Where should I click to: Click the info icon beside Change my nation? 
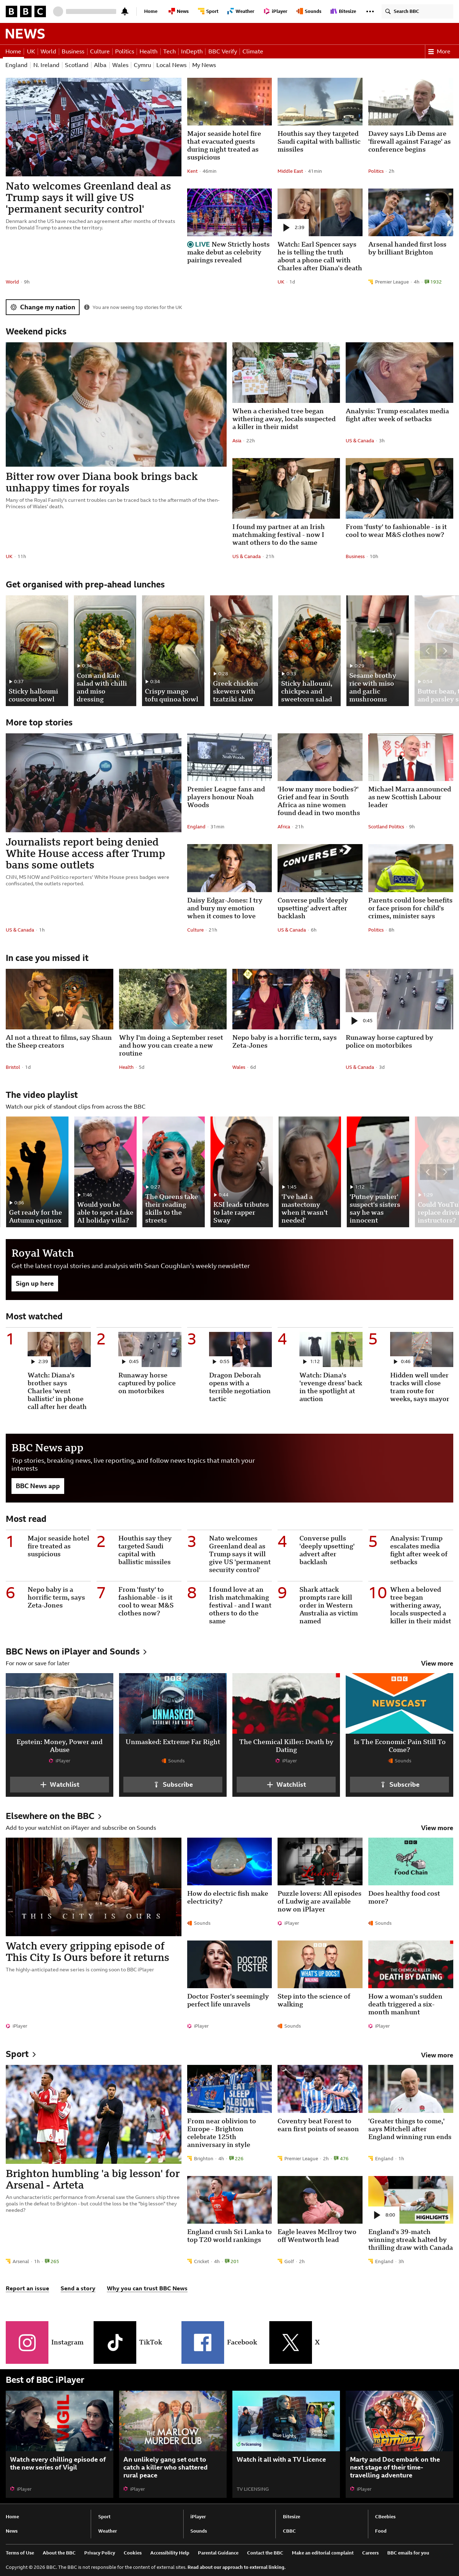click(x=87, y=307)
